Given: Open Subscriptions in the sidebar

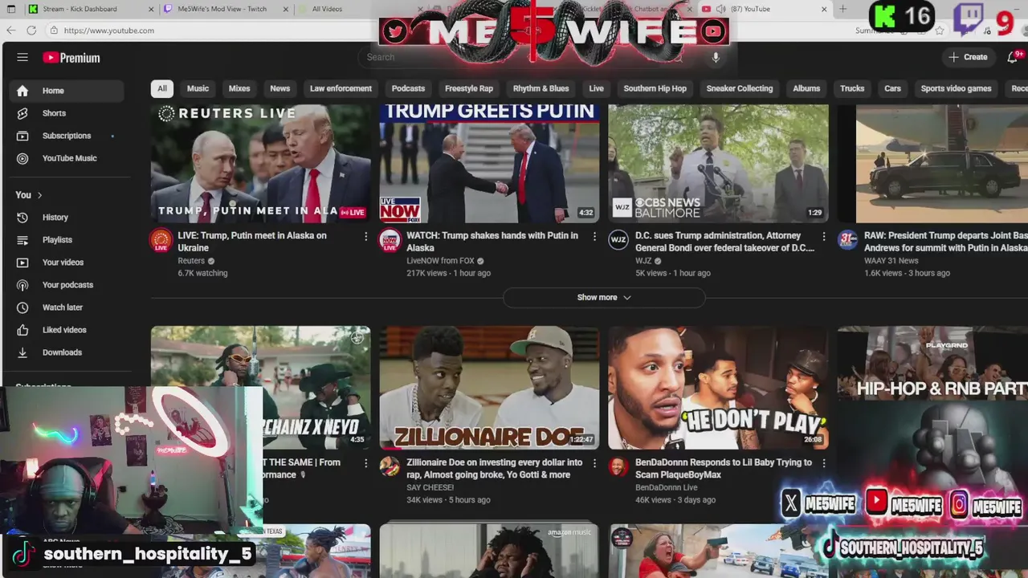Looking at the screenshot, I should pyautogui.click(x=67, y=136).
